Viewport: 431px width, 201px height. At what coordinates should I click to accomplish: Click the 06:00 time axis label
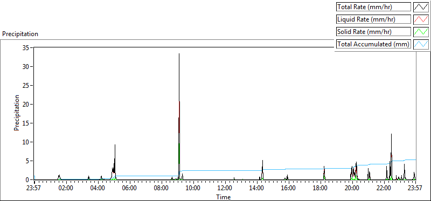(x=129, y=189)
